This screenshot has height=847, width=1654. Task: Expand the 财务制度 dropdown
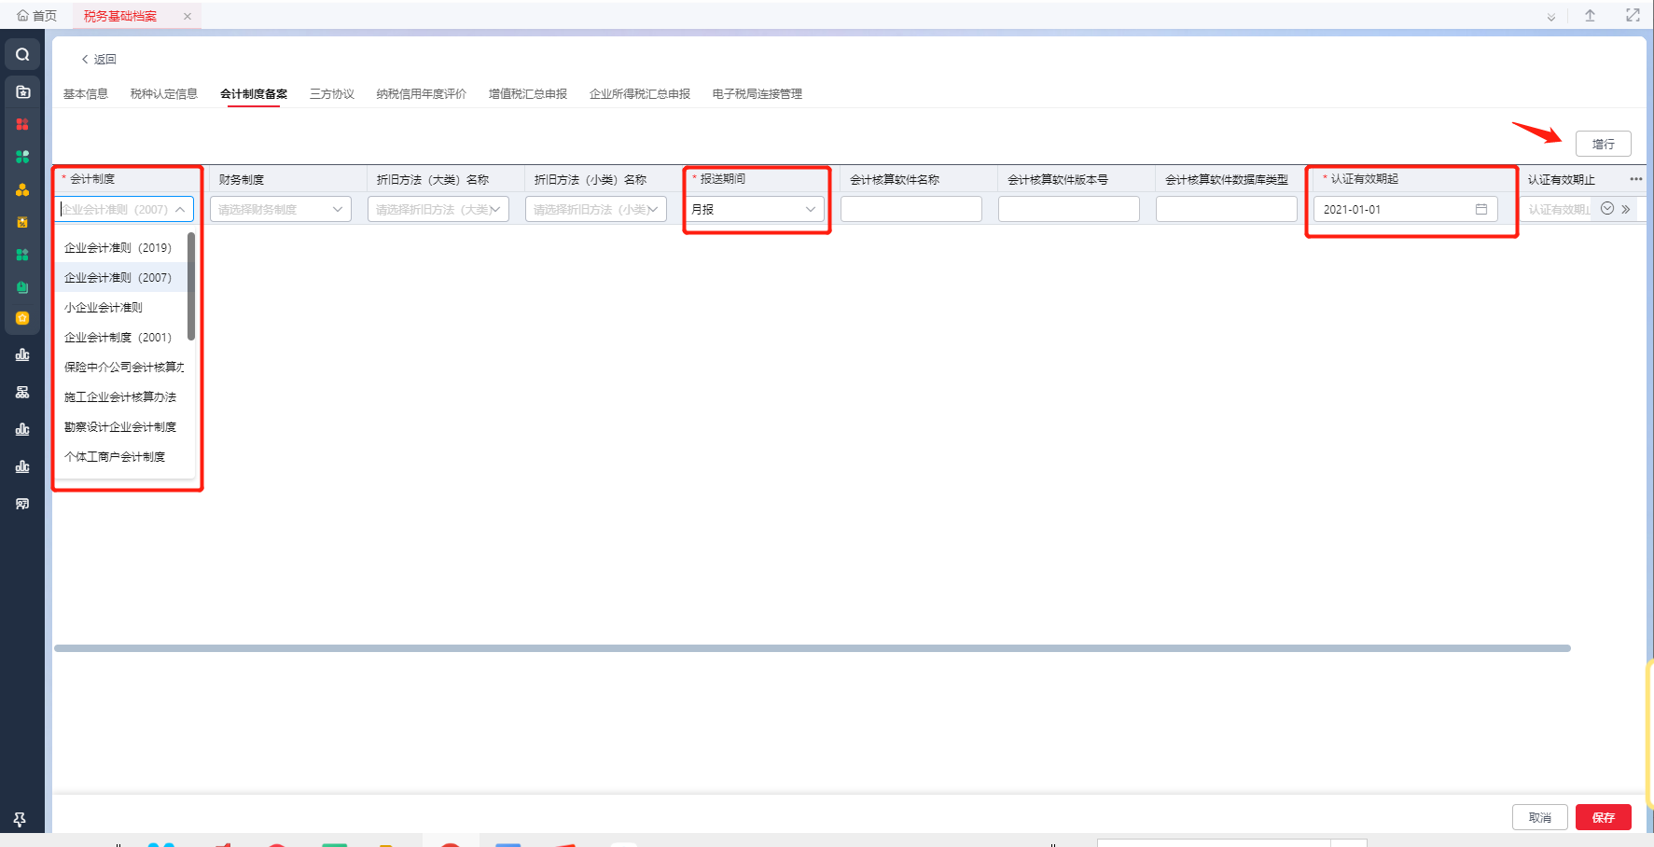(x=281, y=209)
